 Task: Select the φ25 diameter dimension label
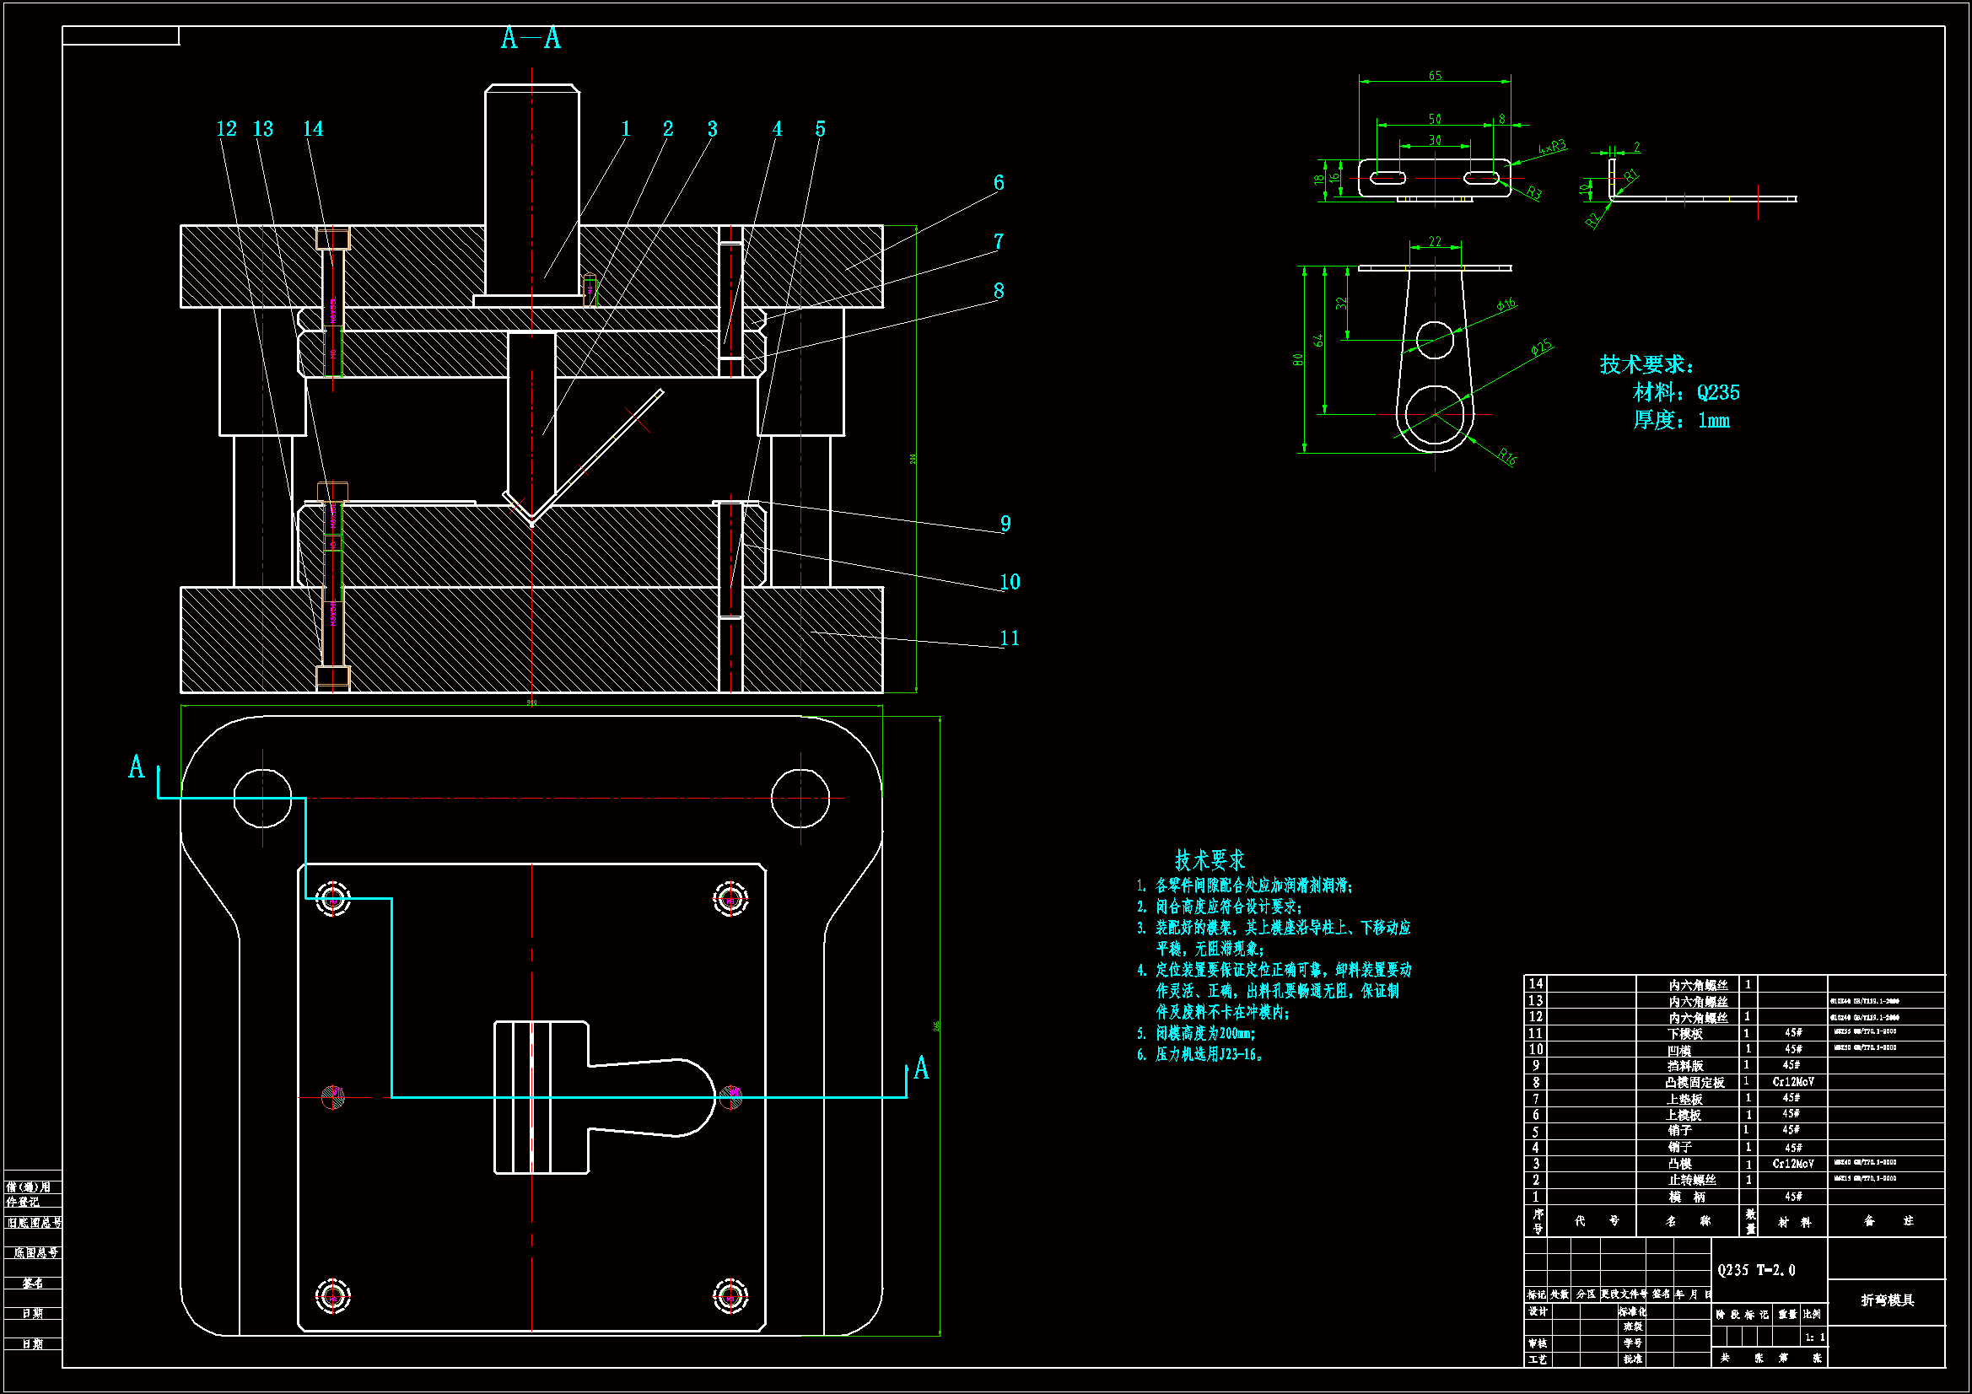(x=1541, y=347)
